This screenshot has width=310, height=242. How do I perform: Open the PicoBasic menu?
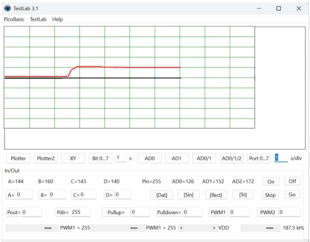point(14,19)
